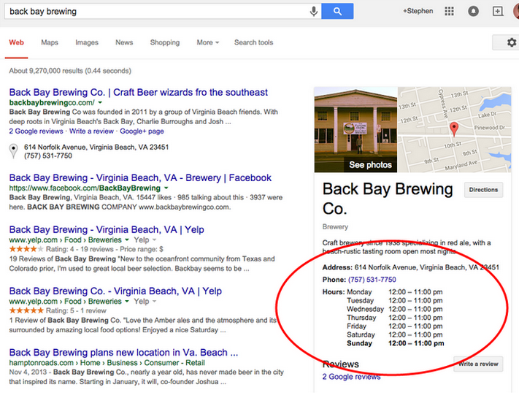
Task: Expand green arrow after second Yelp Breweries breadcrumb
Action: pyautogui.click(x=127, y=302)
